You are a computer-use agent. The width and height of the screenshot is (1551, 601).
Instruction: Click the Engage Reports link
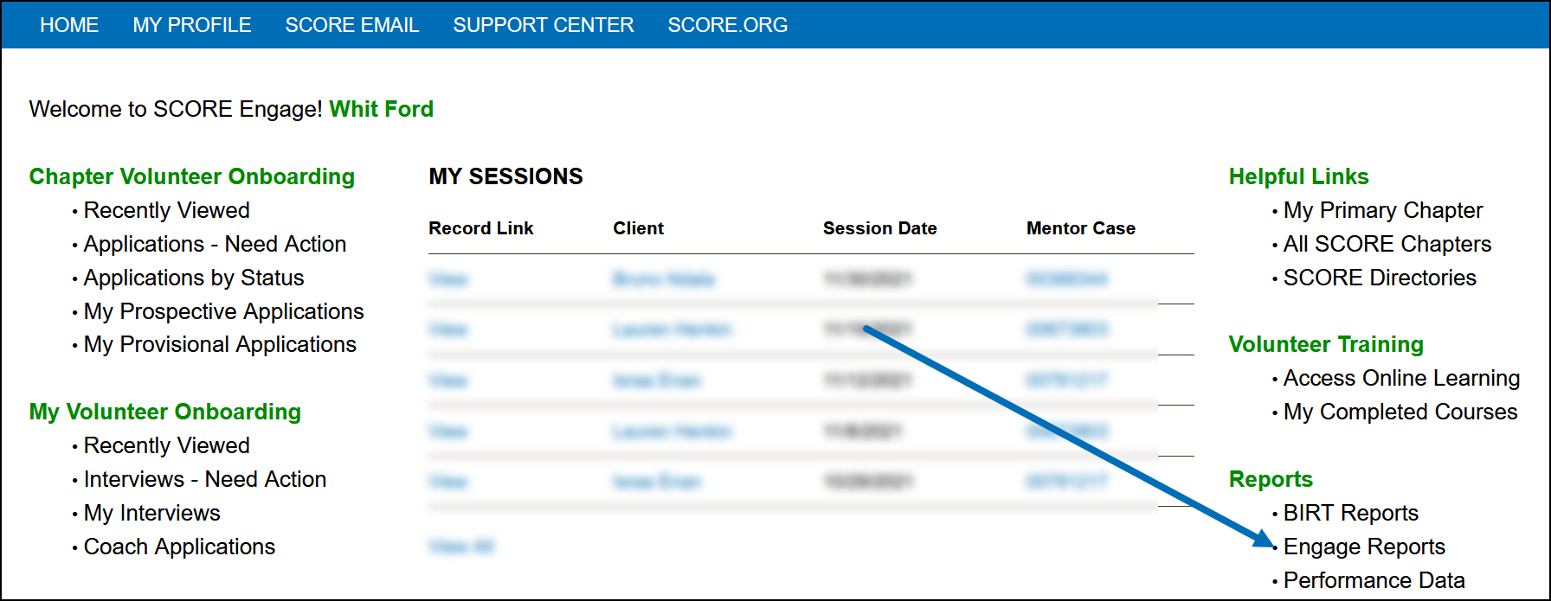click(1364, 547)
